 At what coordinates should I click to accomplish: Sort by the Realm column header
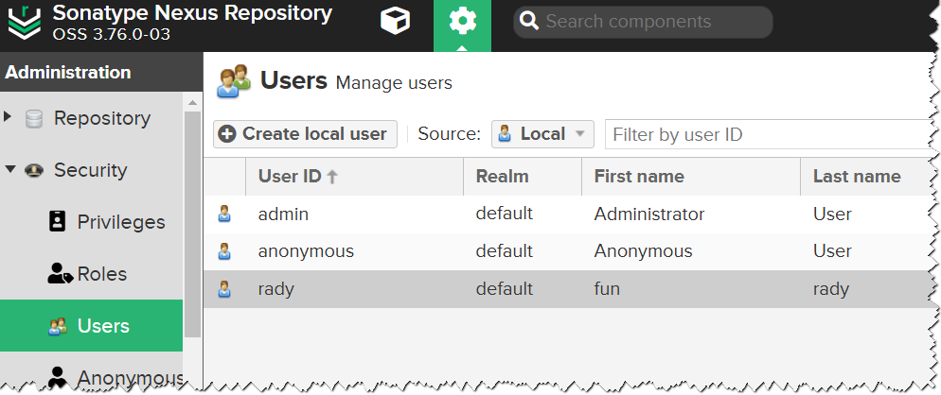click(x=523, y=176)
